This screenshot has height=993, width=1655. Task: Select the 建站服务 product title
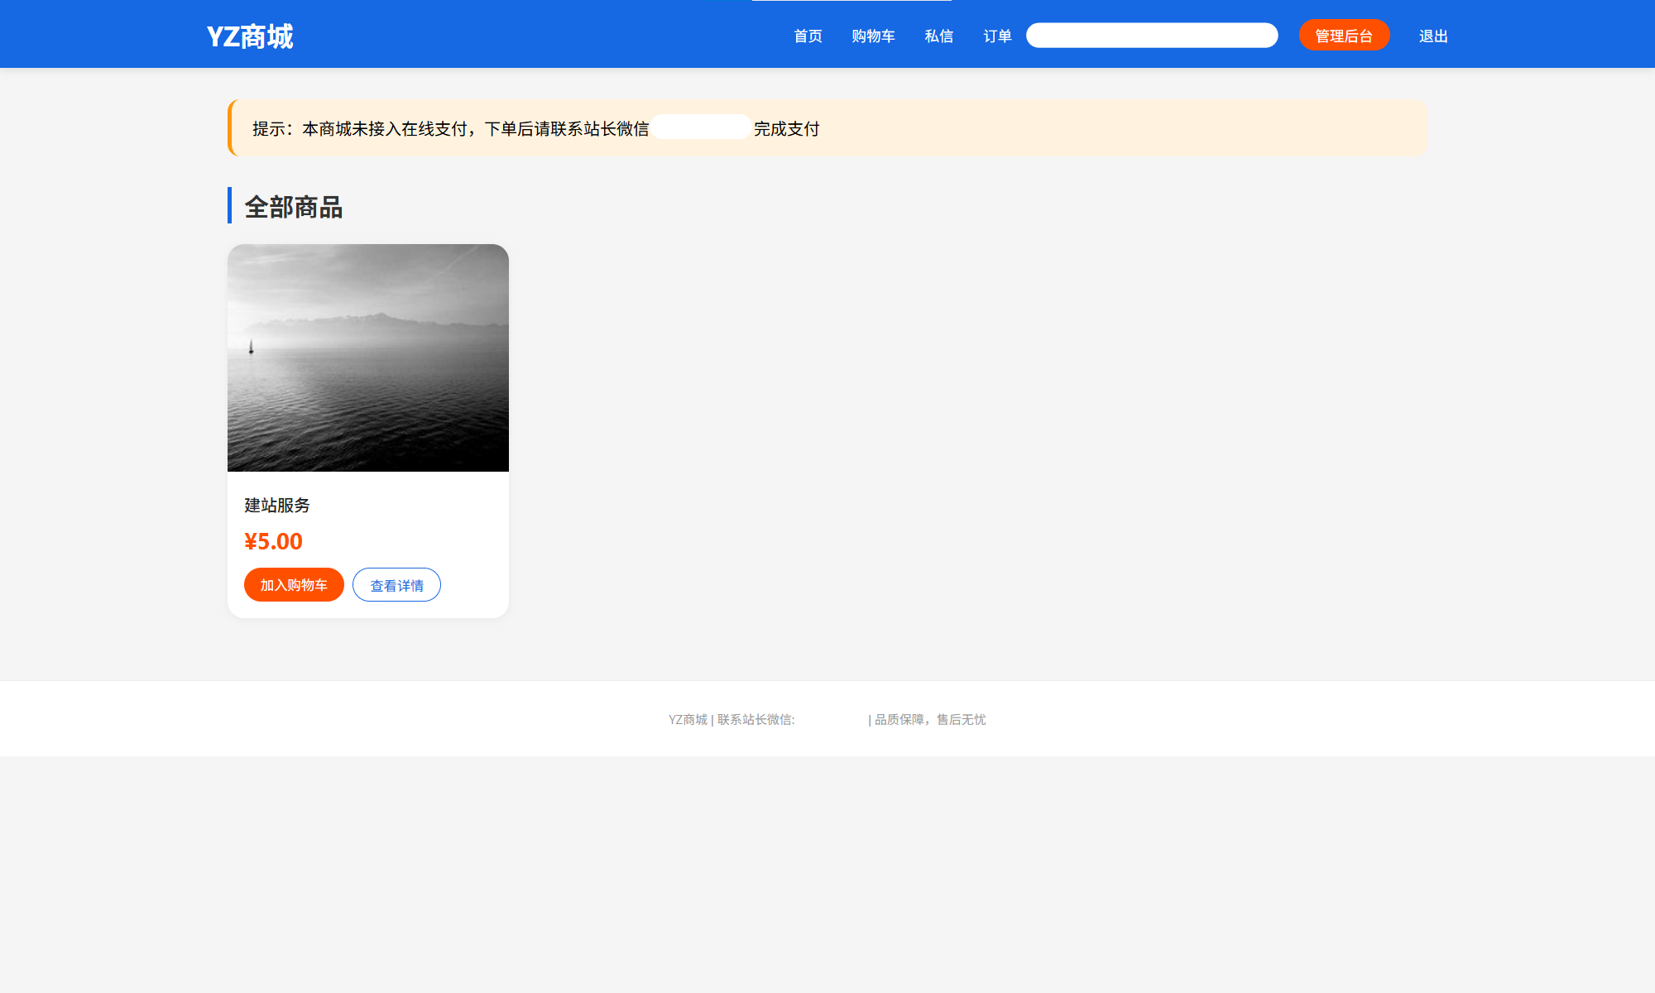277,505
